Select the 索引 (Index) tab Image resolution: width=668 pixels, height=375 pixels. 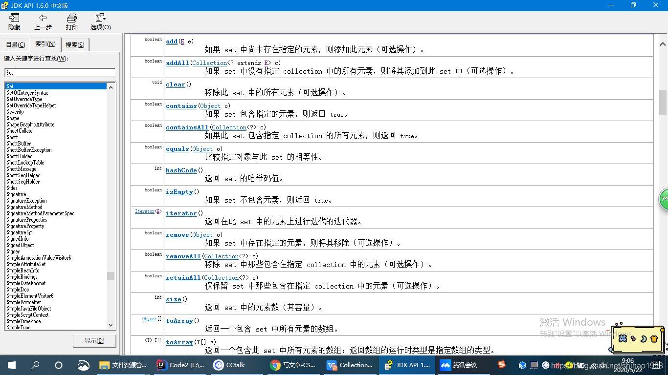tap(45, 44)
